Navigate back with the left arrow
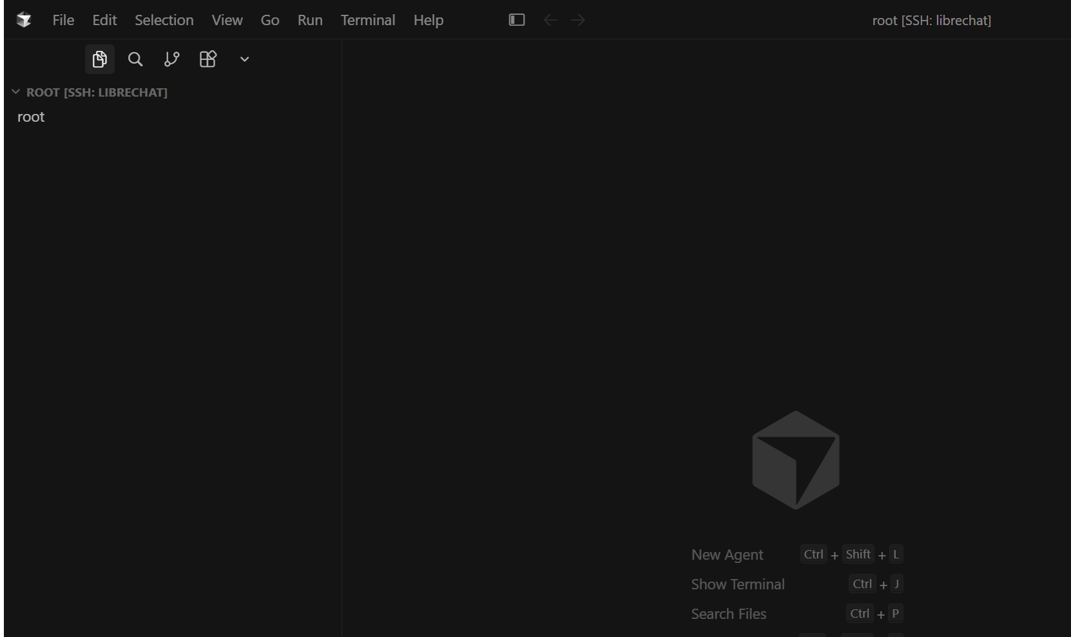 click(x=550, y=20)
